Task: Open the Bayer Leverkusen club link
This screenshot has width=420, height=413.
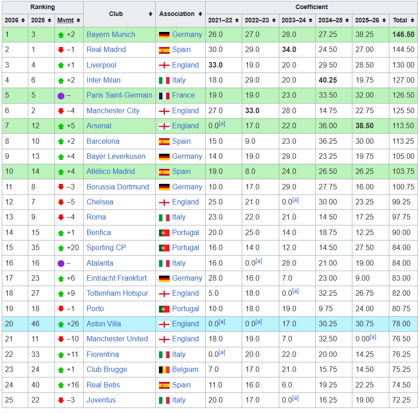Action: pyautogui.click(x=116, y=156)
